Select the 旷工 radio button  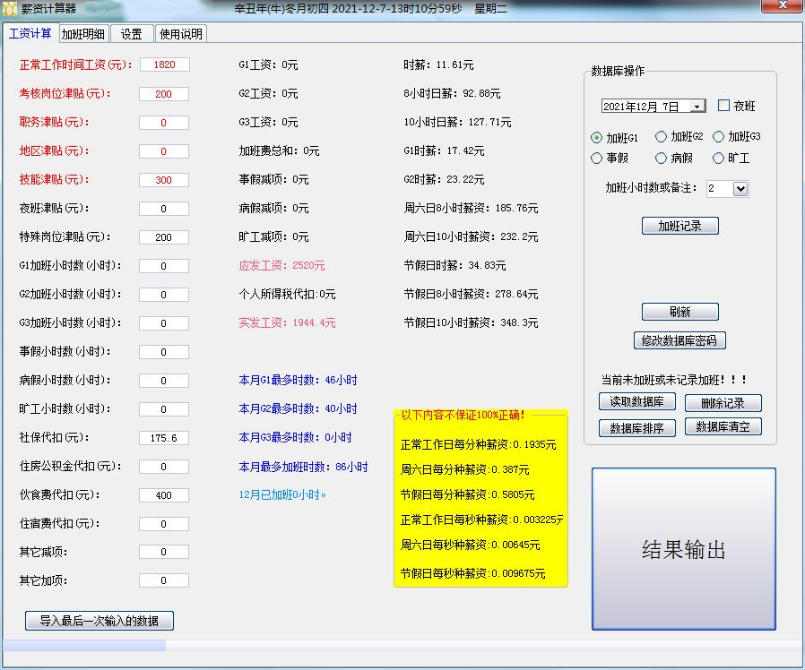coord(718,158)
